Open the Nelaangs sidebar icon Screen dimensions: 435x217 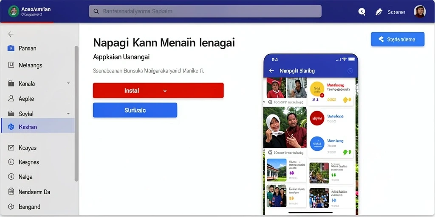click(x=11, y=65)
